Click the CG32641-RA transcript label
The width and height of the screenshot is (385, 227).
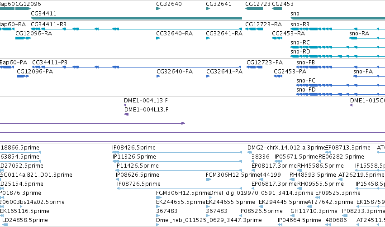[x=224, y=34]
